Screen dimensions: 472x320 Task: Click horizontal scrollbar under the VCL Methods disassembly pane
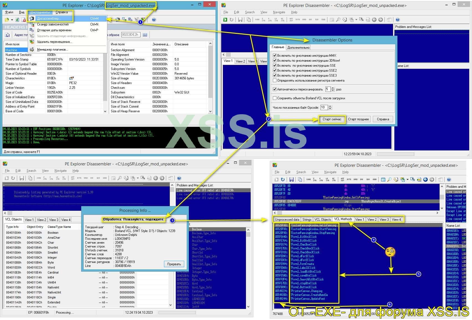[x=356, y=213]
